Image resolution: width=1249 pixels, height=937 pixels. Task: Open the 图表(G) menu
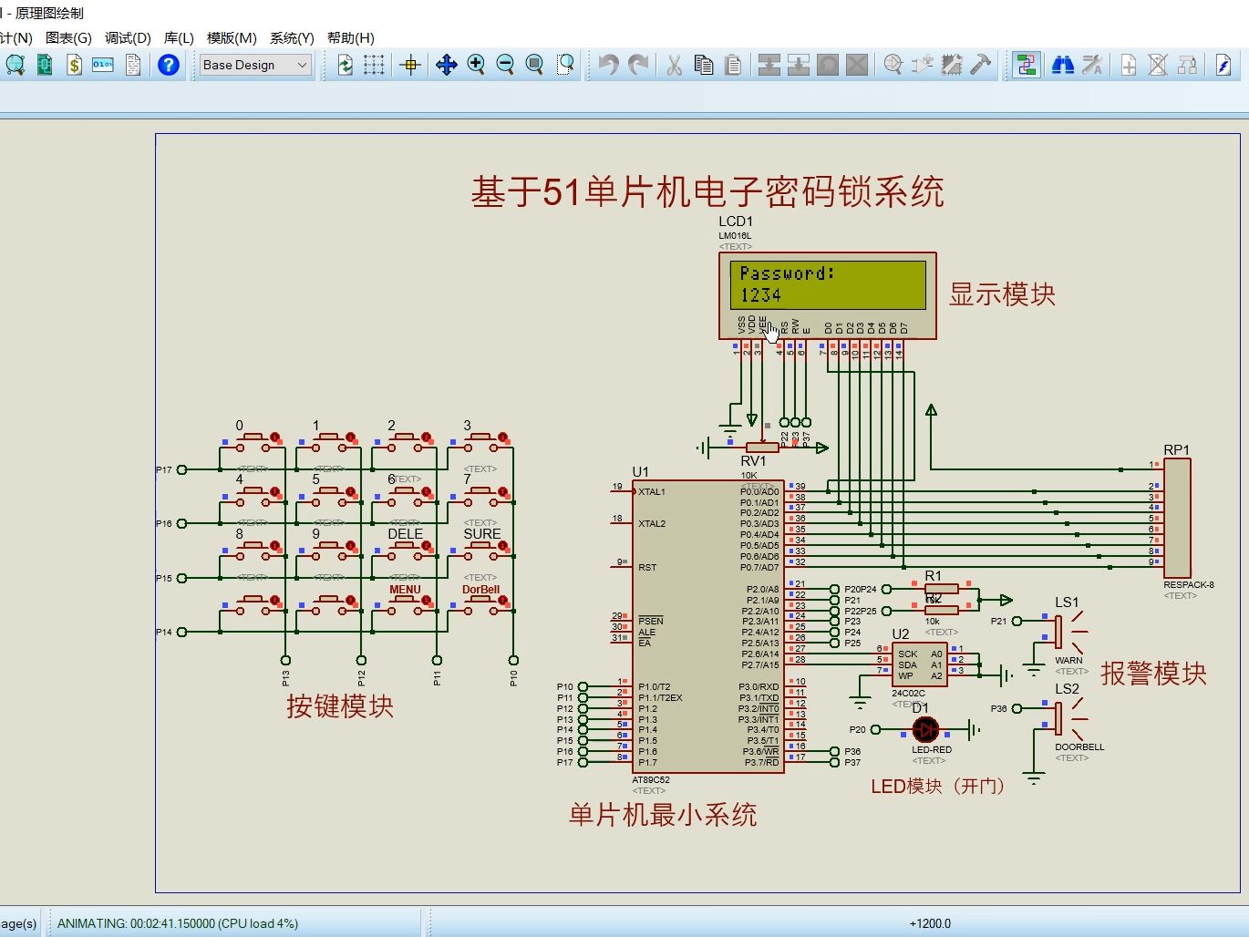click(x=68, y=37)
